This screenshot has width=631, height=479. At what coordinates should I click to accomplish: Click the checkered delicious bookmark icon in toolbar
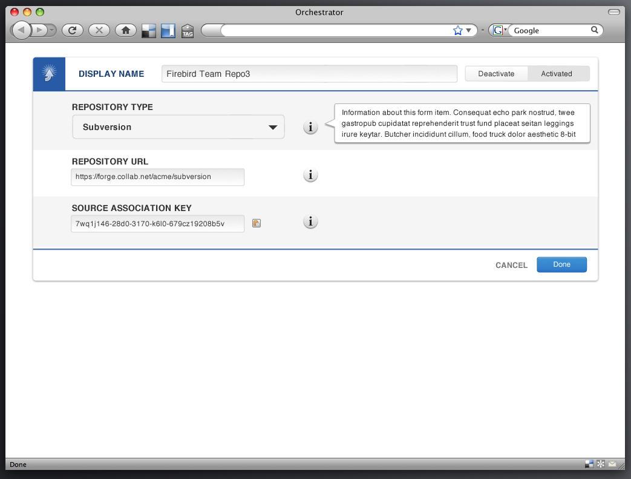coord(149,31)
